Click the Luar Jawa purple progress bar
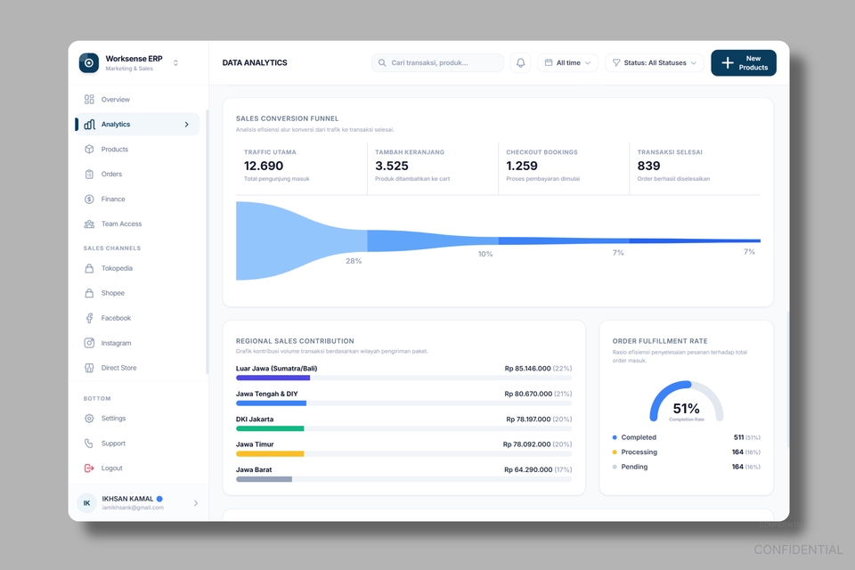Image resolution: width=855 pixels, height=570 pixels. coord(273,378)
